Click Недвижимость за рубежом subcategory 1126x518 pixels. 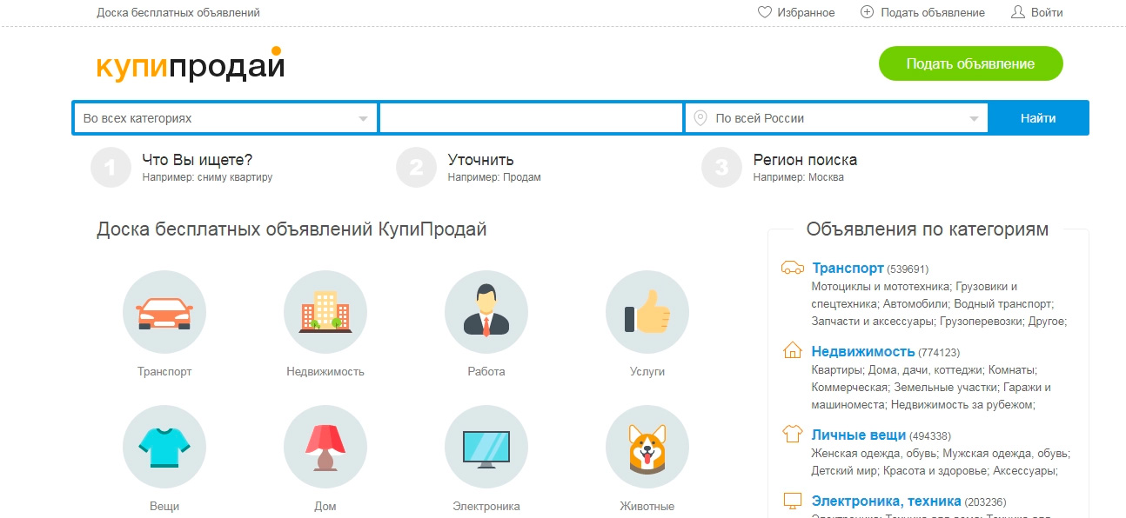(x=962, y=404)
